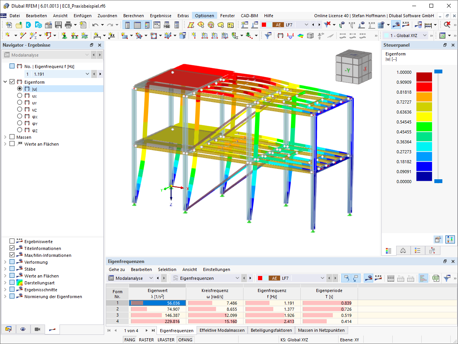Click the member results frame icon
This screenshot has height=344, width=458.
pos(281,36)
